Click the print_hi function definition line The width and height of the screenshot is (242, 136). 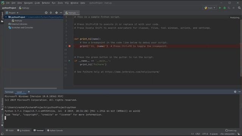tap(87, 39)
